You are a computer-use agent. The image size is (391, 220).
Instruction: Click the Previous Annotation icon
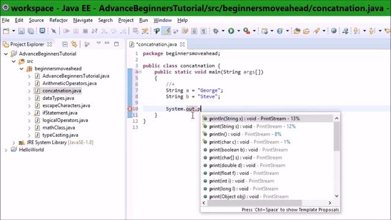coord(372,31)
